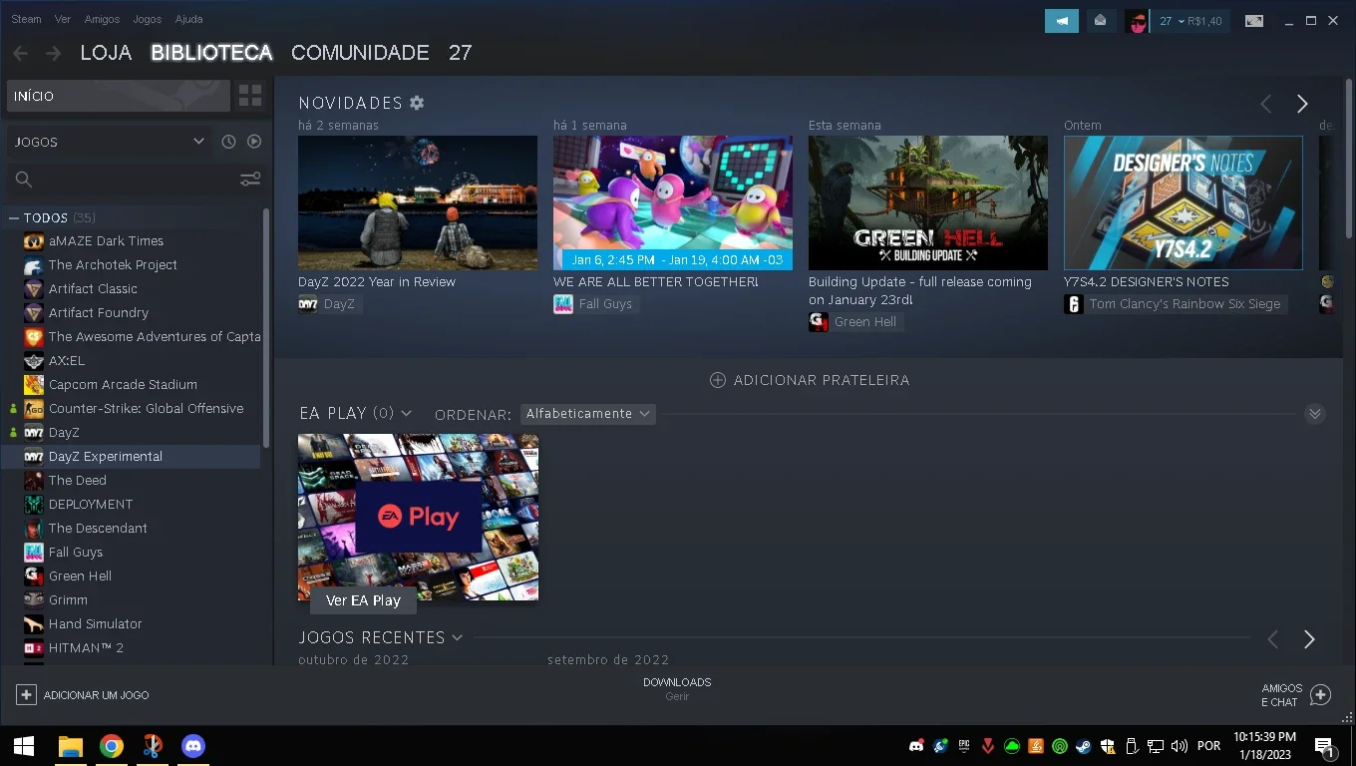
Task: Open the Ajuda menu
Action: click(x=188, y=19)
